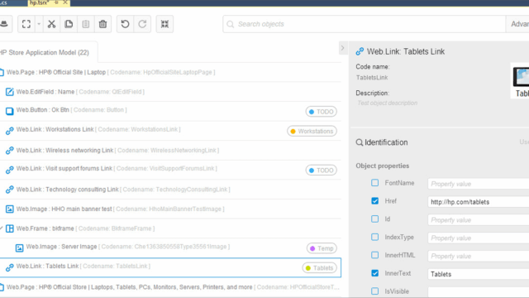Copy the selected test object
Viewport: 529px width, 298px height.
coord(69,24)
